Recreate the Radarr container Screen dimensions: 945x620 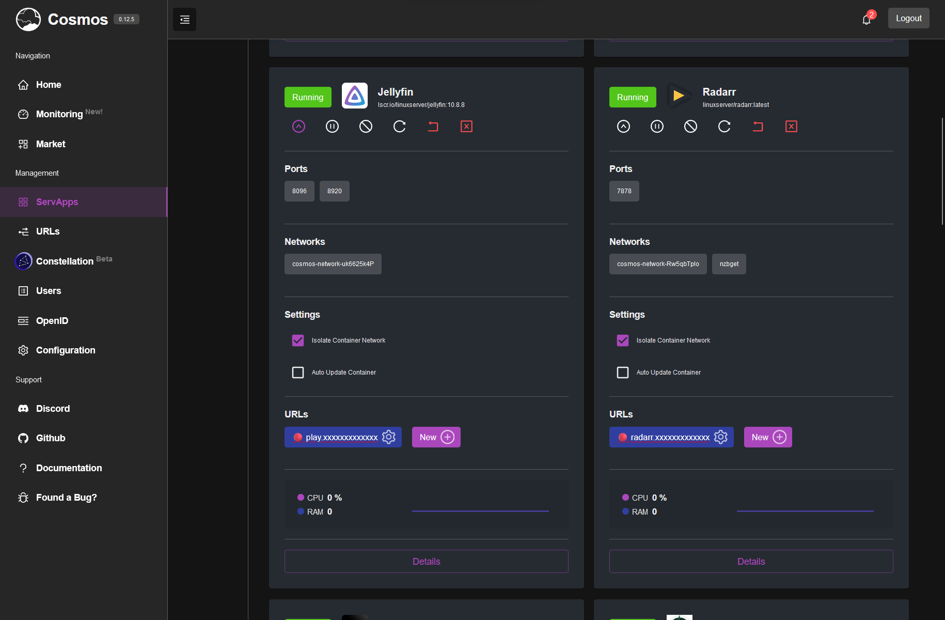coord(758,126)
